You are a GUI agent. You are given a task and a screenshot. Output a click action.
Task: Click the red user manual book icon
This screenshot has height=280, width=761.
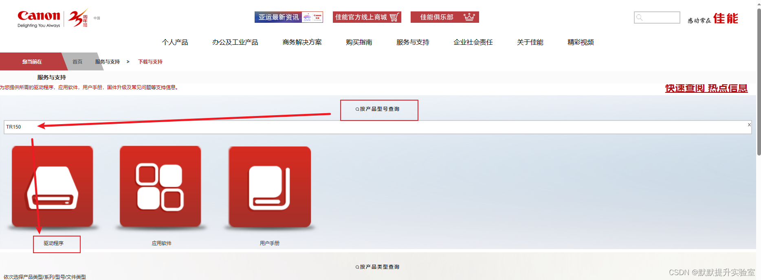coord(270,187)
